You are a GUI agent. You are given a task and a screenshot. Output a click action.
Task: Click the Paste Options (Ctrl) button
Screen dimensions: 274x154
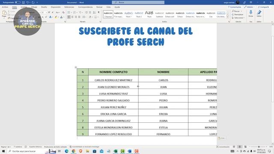click(x=222, y=138)
